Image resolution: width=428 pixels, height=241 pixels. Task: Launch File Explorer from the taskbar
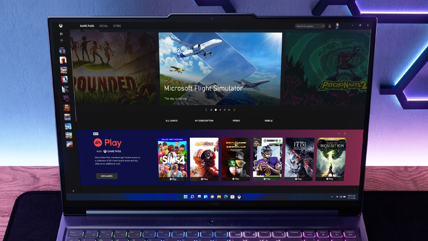[x=219, y=197]
